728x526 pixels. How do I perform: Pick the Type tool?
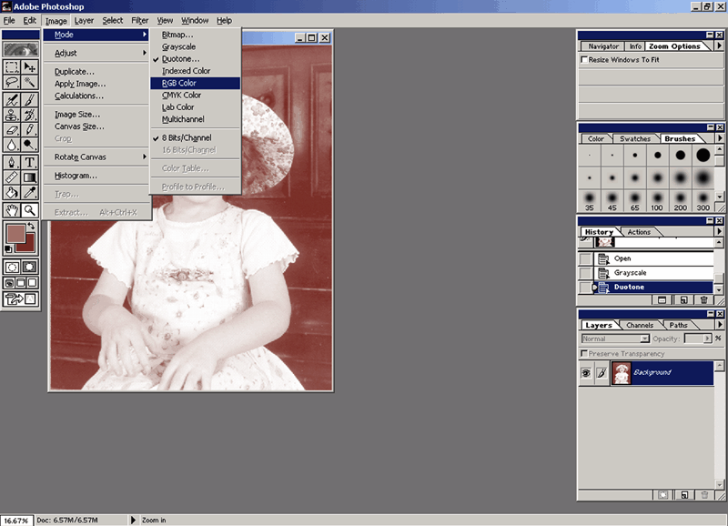(30, 161)
